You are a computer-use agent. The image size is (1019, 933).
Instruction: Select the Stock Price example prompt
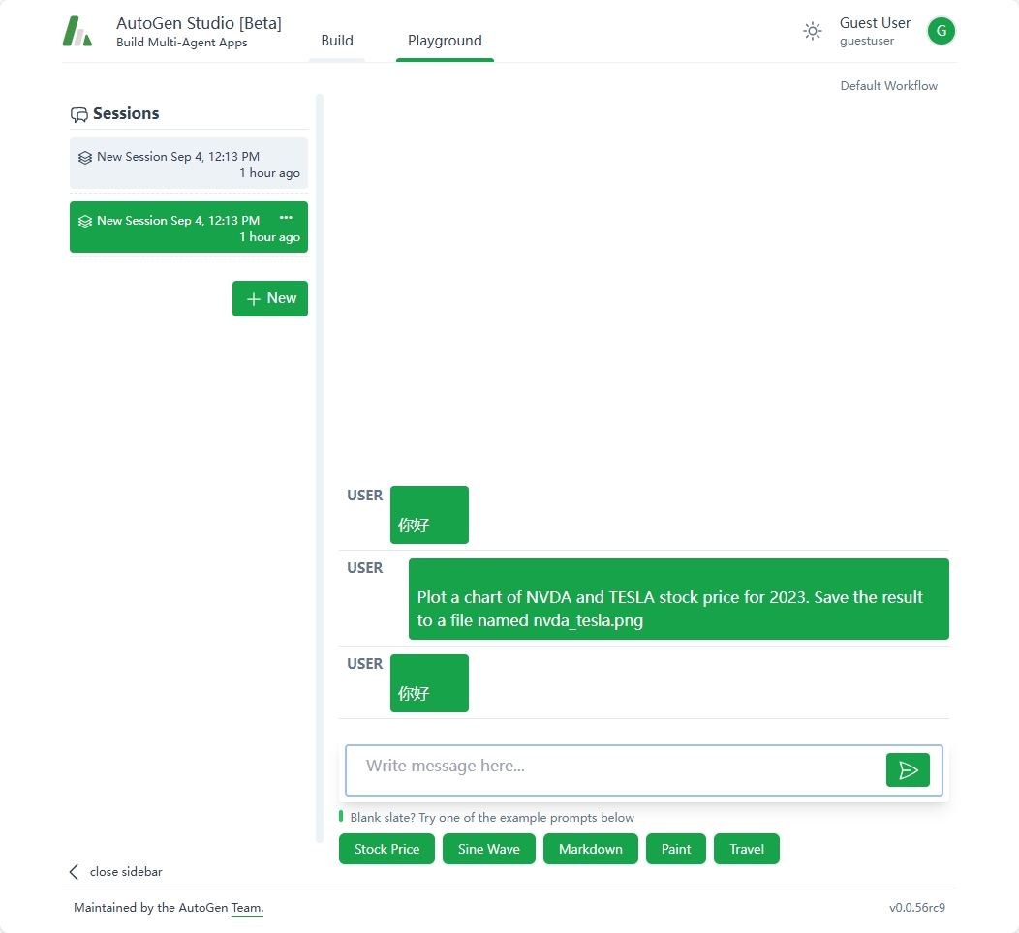click(386, 849)
